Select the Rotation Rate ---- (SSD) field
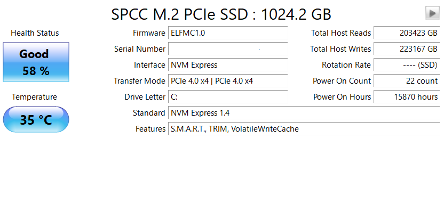444x219 pixels. 407,65
